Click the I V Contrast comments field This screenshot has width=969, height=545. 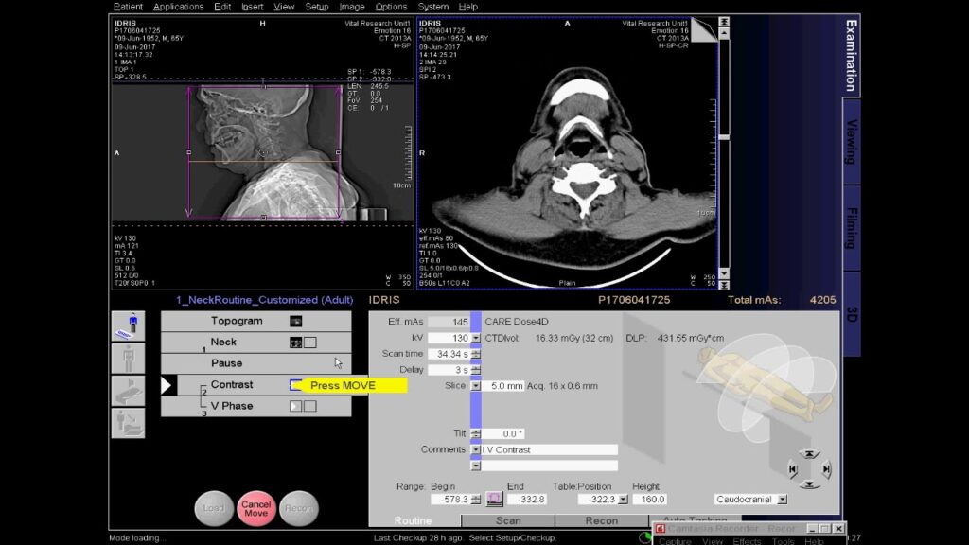tap(549, 449)
